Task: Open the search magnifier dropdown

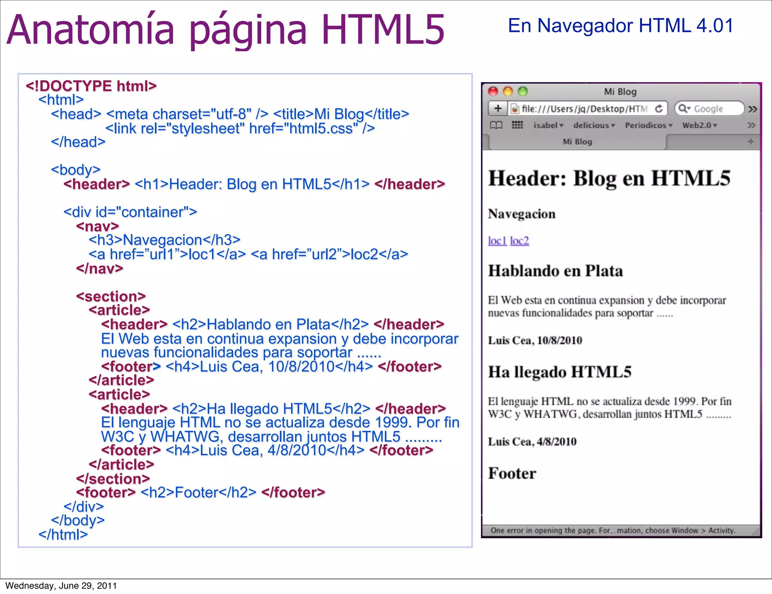Action: (x=684, y=109)
